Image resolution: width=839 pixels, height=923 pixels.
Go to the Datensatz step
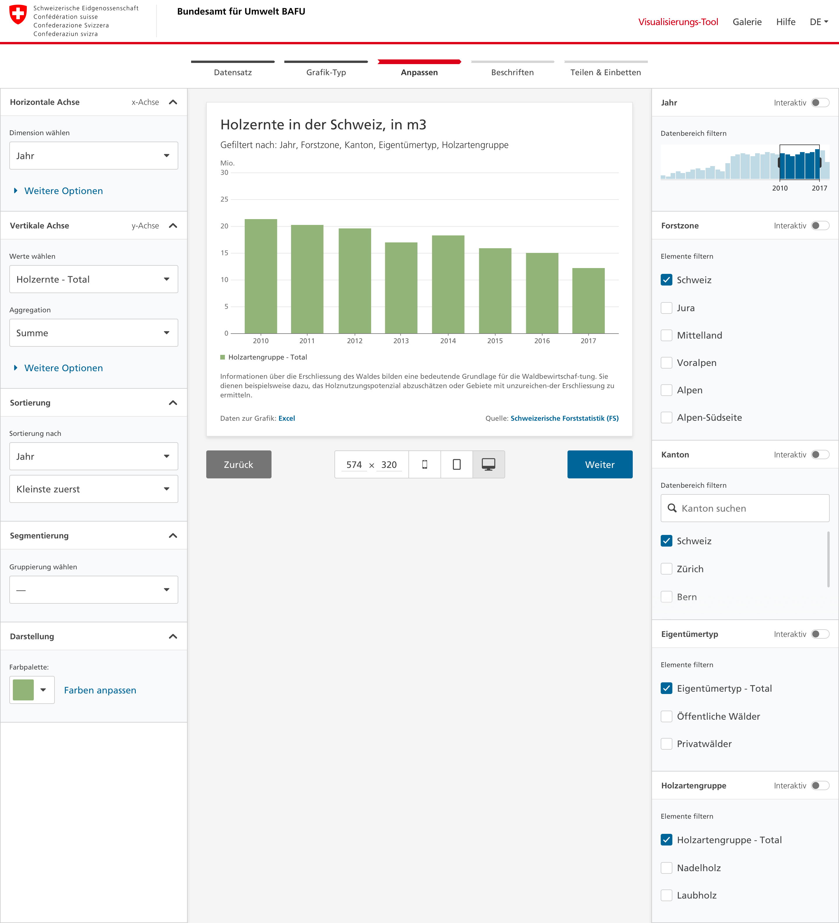click(232, 69)
